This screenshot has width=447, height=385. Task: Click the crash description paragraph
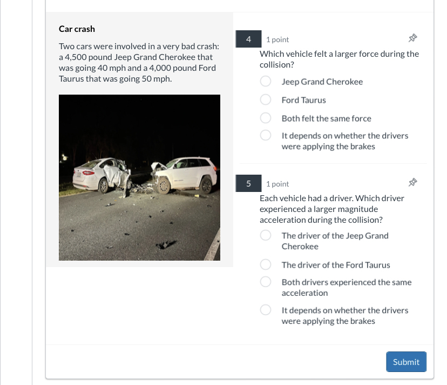coord(139,63)
